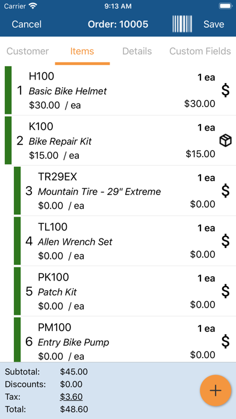Tap the green status bar on TL100 row
The image size is (236, 419).
pos(17,241)
